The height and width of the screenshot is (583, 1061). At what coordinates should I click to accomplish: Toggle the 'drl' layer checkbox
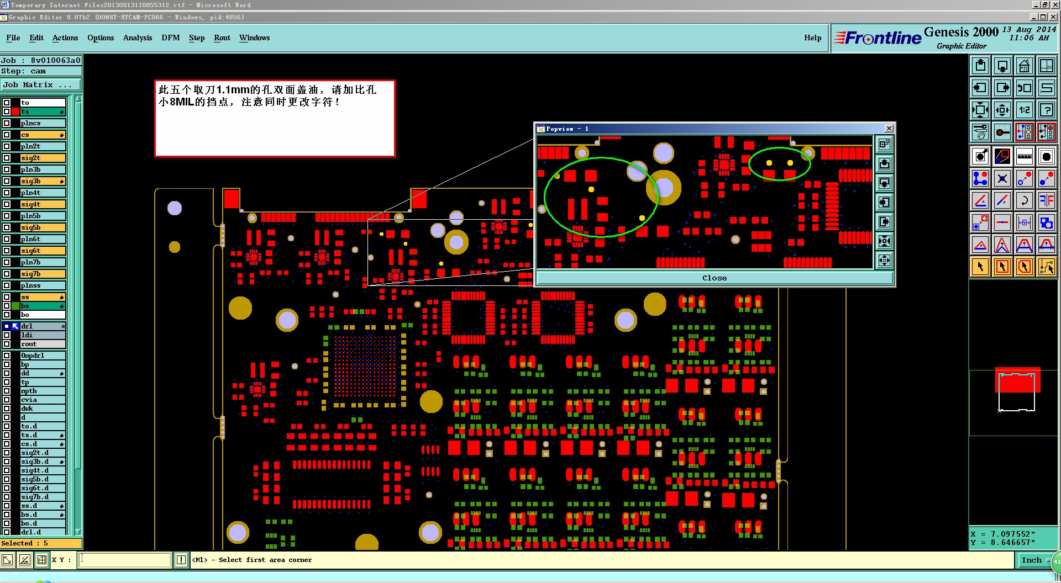coord(7,326)
